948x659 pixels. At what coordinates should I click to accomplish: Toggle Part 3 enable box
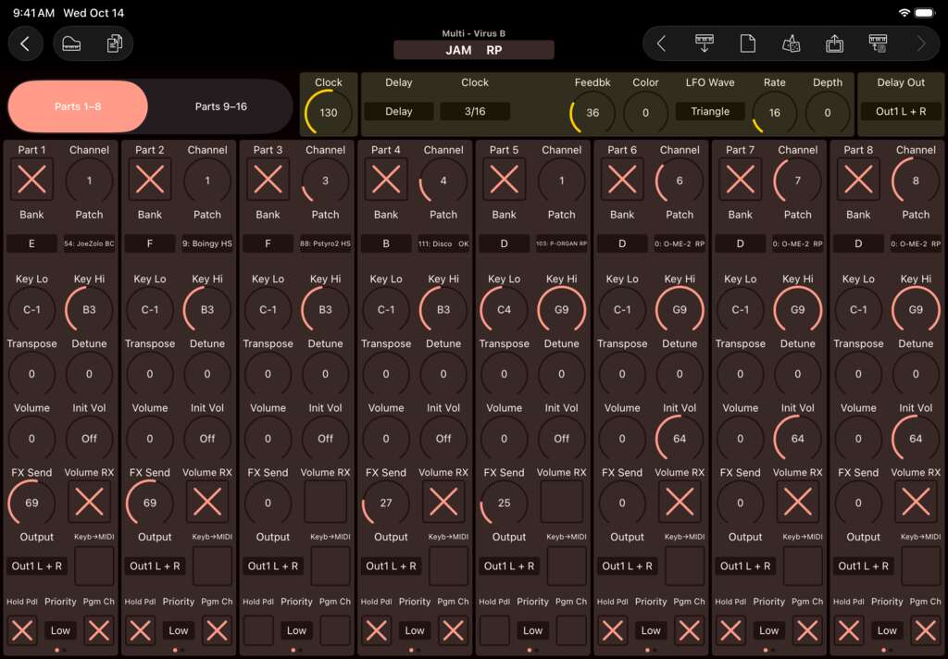point(268,180)
